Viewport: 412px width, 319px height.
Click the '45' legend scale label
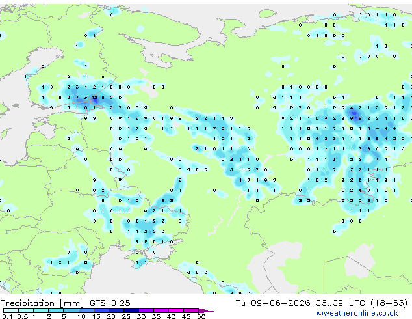pyautogui.click(x=187, y=316)
